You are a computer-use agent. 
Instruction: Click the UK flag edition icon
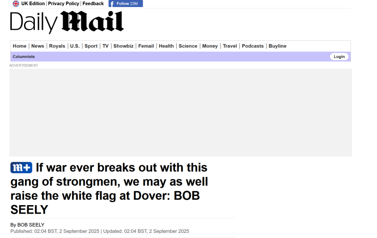click(x=16, y=4)
